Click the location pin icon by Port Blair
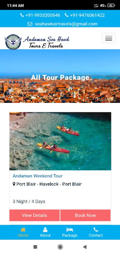120x254 pixels. 14,184
